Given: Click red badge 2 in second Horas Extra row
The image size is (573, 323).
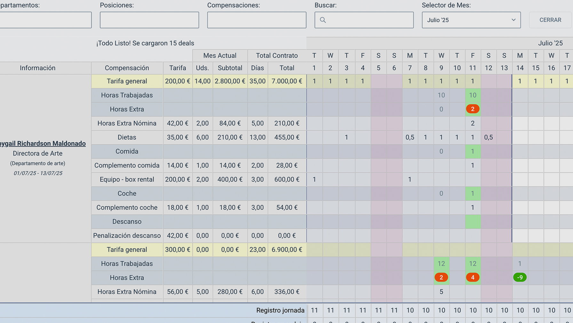Looking at the screenshot, I should pyautogui.click(x=441, y=277).
